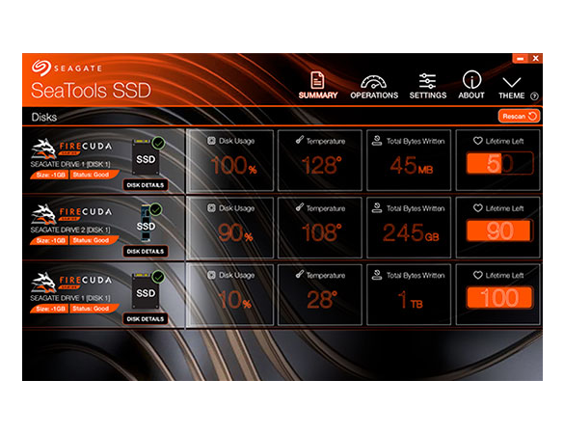Click the Disk Usage icon in the third row

tap(211, 275)
